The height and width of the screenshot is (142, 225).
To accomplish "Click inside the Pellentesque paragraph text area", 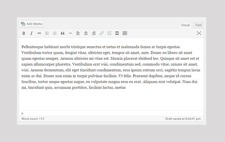I will tap(111, 67).
